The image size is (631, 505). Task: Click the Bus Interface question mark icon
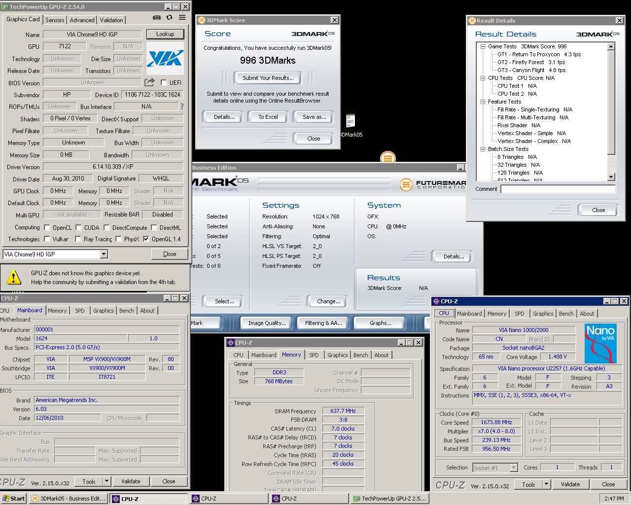point(182,107)
